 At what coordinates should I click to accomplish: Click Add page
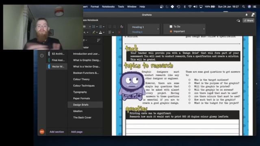pyautogui.click(x=77, y=132)
